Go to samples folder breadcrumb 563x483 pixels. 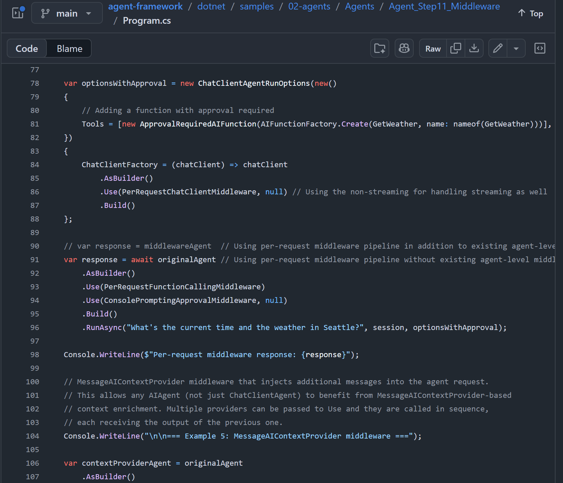(x=257, y=6)
